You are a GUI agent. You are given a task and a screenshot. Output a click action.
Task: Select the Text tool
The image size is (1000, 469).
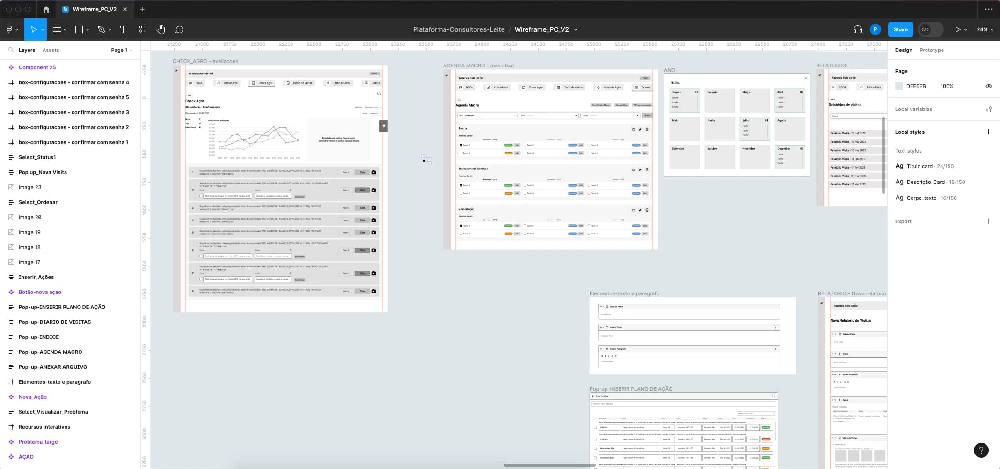[124, 29]
